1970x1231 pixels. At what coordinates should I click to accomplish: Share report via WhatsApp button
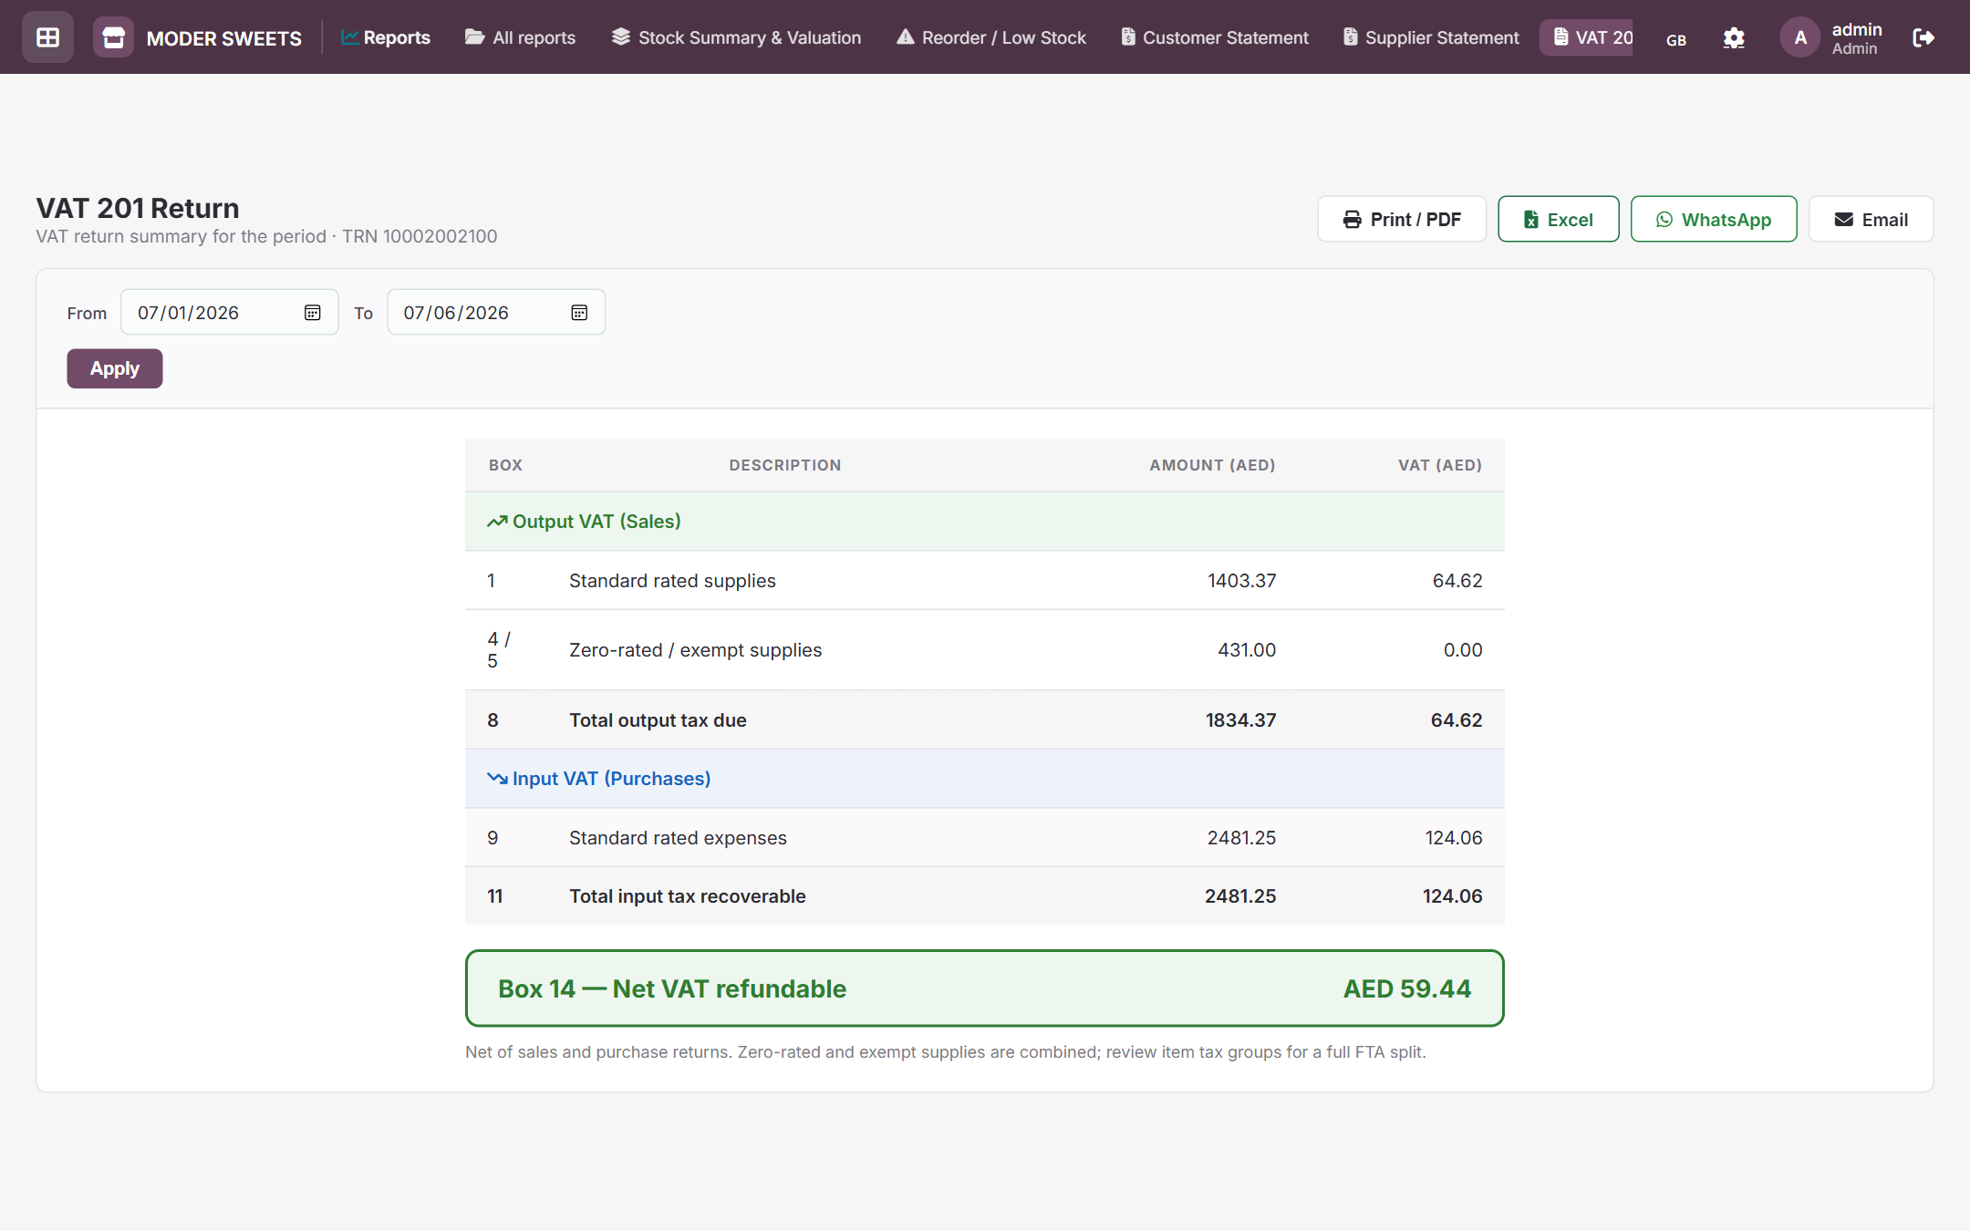point(1714,219)
